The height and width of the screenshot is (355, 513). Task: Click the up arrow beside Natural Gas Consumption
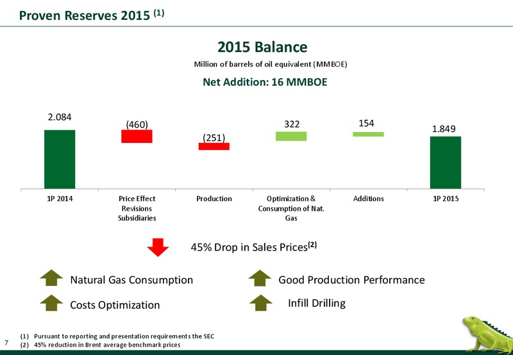point(51,278)
